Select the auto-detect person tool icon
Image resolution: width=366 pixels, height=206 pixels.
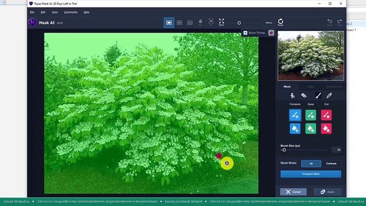click(x=292, y=96)
